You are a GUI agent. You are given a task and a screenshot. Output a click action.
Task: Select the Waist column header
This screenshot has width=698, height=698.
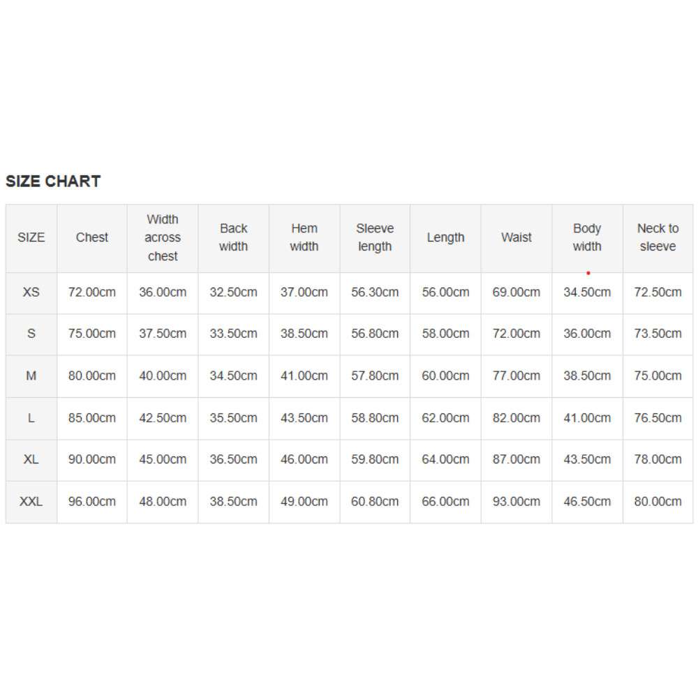click(x=517, y=237)
